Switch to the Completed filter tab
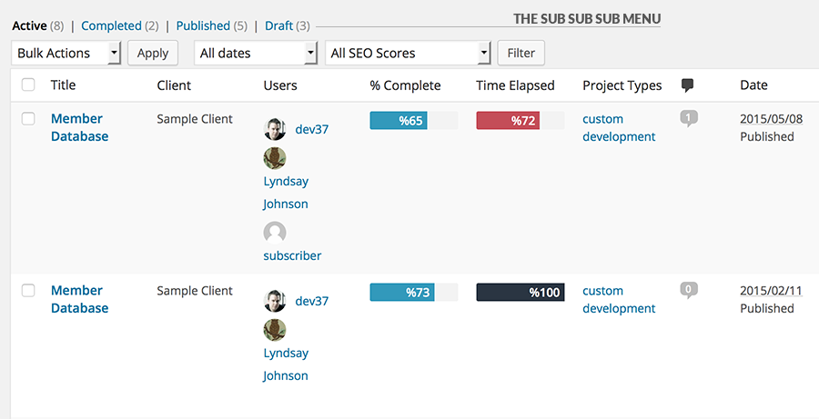The height and width of the screenshot is (419, 819). pyautogui.click(x=111, y=25)
